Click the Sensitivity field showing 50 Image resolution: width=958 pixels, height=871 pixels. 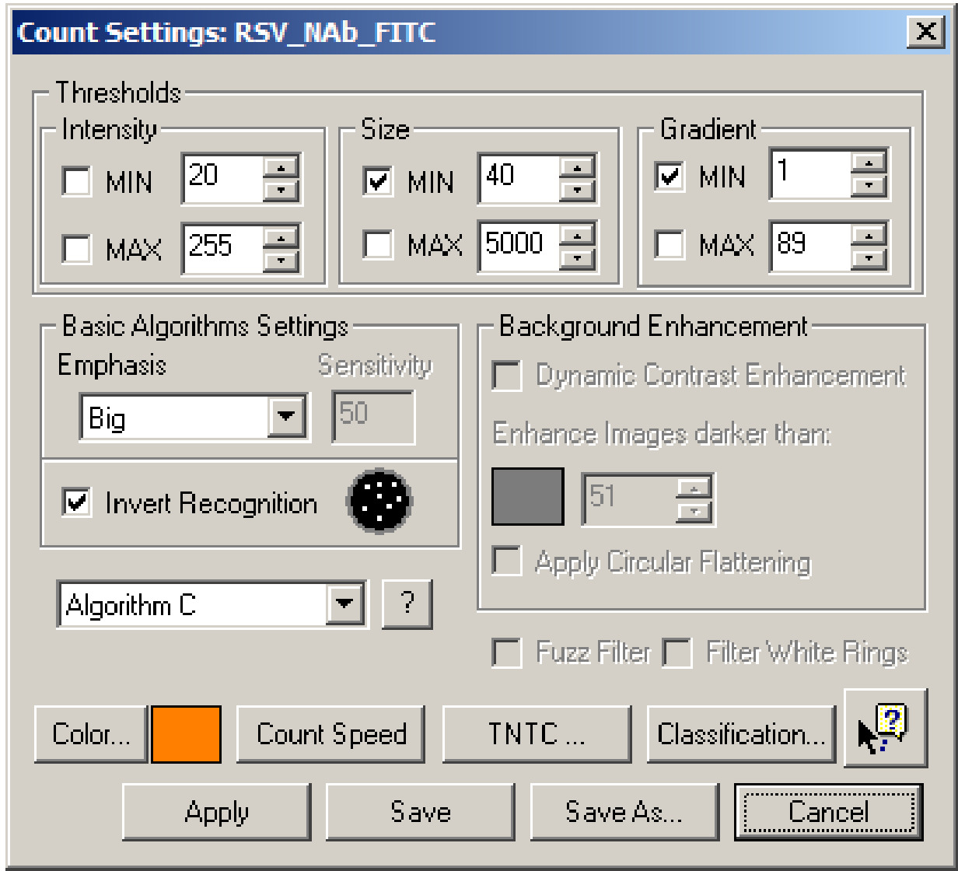(374, 418)
